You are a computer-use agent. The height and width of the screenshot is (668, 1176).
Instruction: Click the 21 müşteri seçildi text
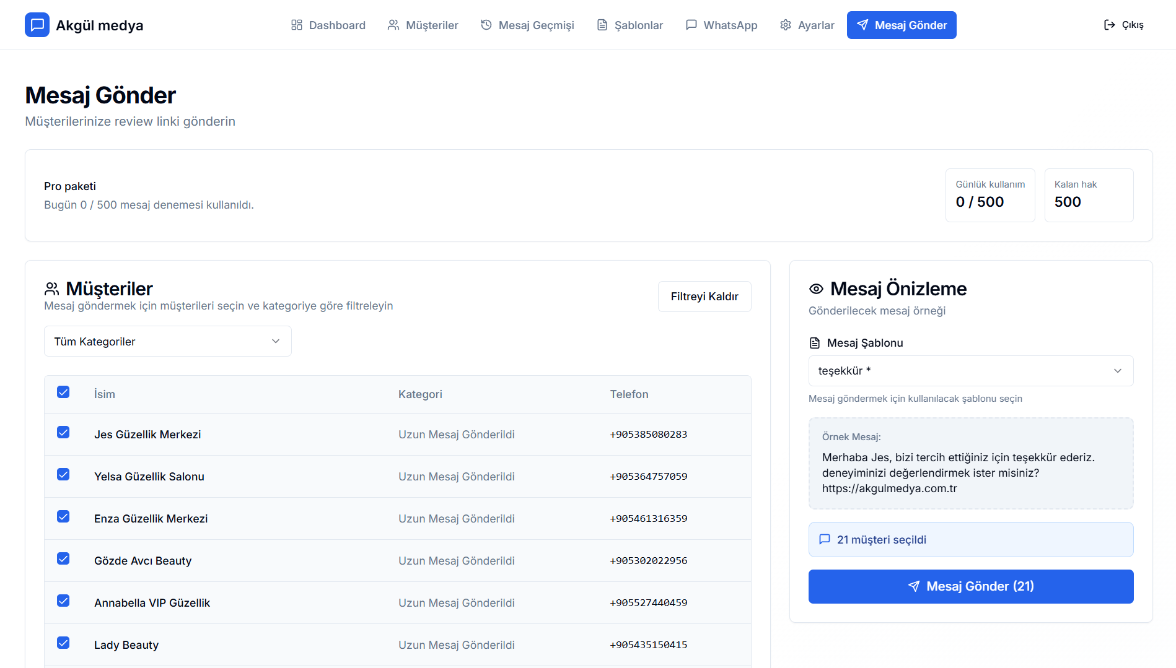pos(882,540)
